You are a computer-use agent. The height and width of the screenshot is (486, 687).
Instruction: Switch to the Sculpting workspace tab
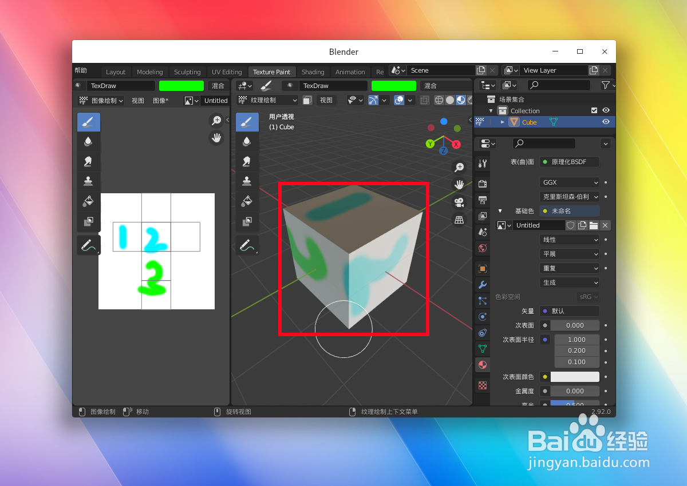(187, 72)
